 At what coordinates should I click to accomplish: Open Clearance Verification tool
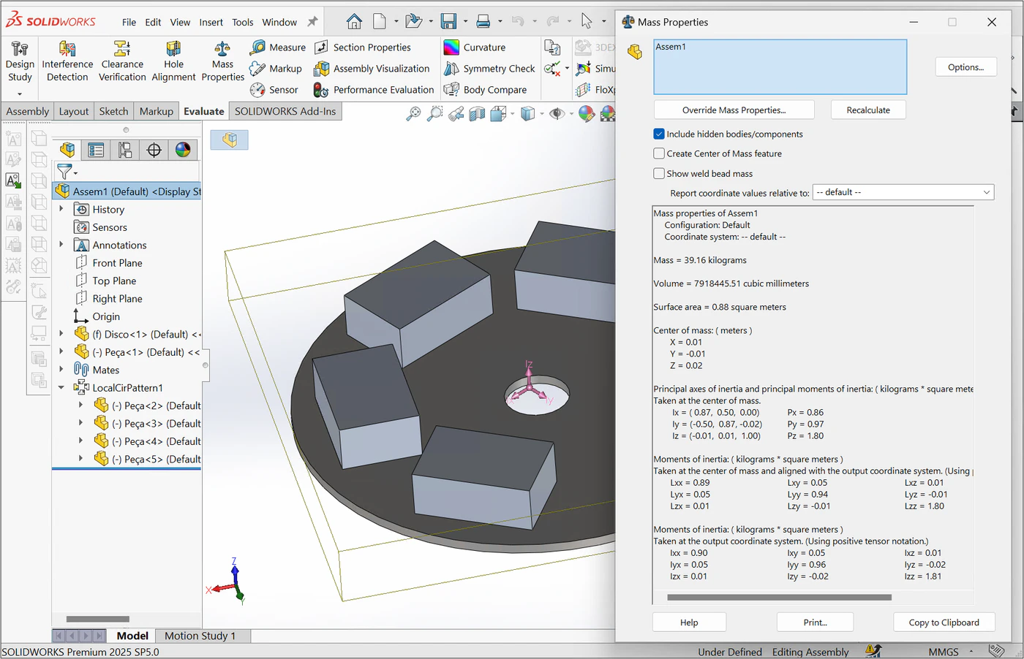coord(122,62)
